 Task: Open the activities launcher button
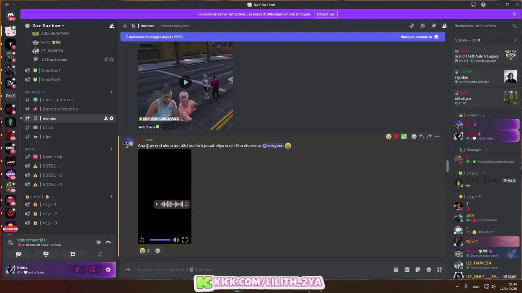coord(73,254)
